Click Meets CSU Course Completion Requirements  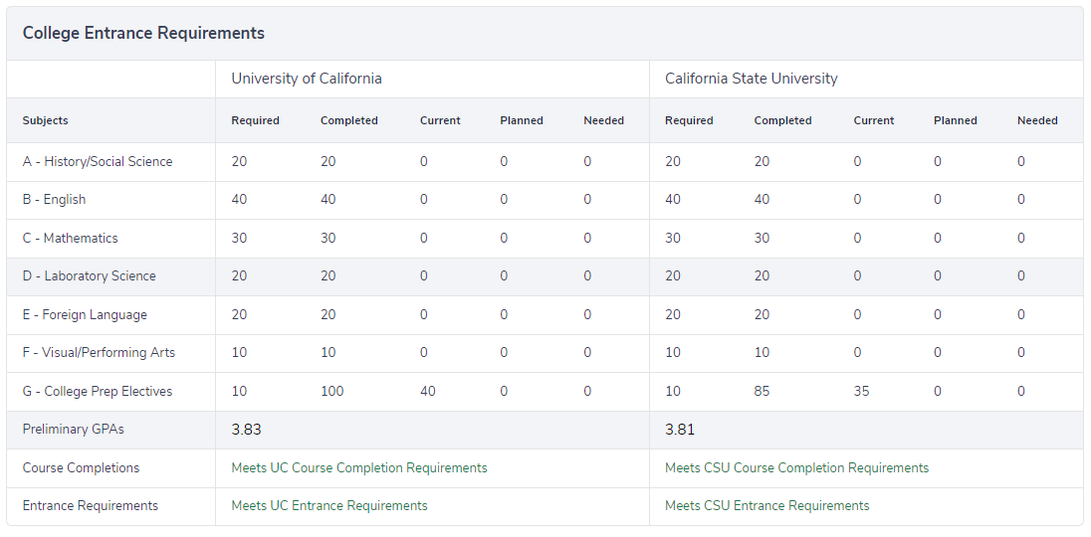(796, 467)
